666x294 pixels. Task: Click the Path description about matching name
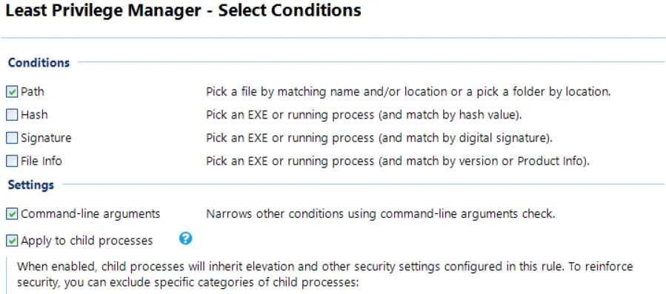pos(408,92)
